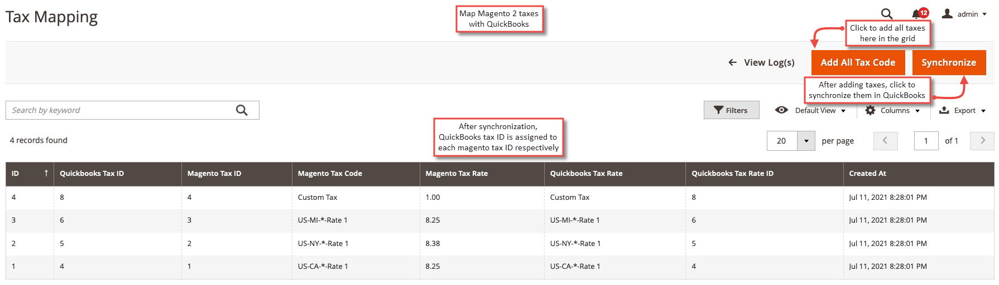Click the export upload icon

(x=944, y=110)
